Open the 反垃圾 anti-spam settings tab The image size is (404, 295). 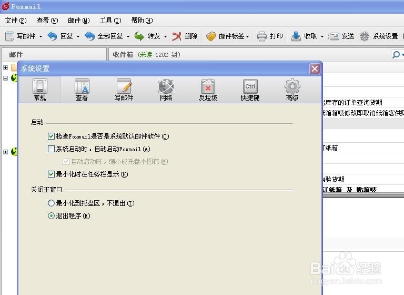(x=208, y=90)
